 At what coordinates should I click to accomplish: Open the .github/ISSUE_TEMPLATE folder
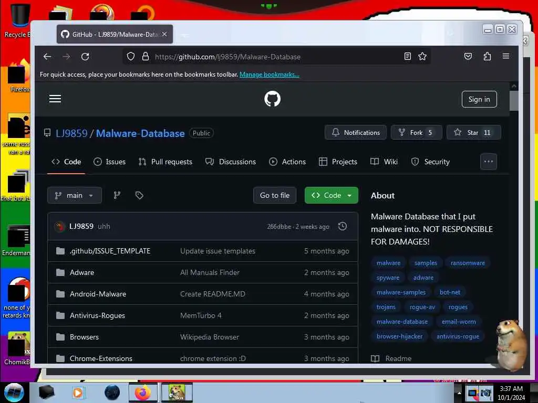(x=110, y=251)
